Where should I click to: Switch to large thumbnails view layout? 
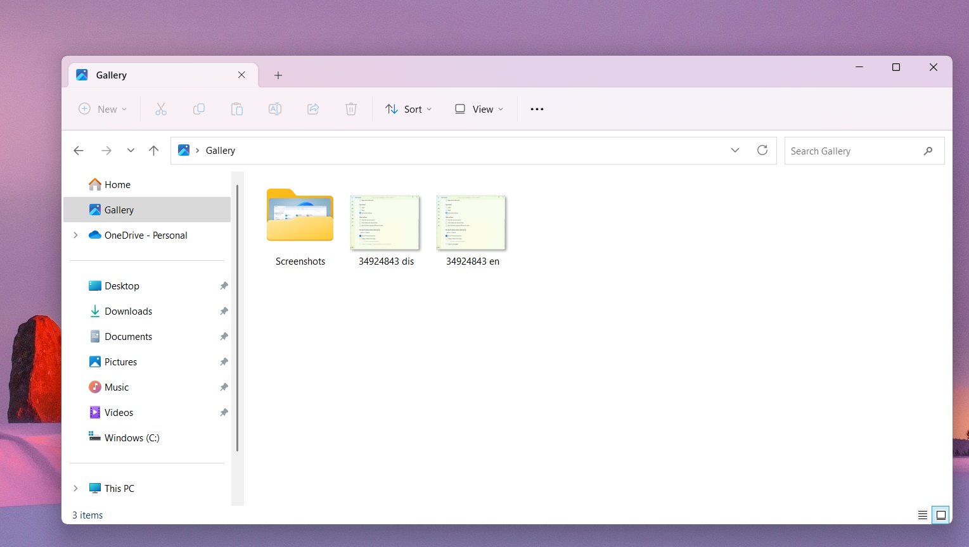(x=941, y=515)
